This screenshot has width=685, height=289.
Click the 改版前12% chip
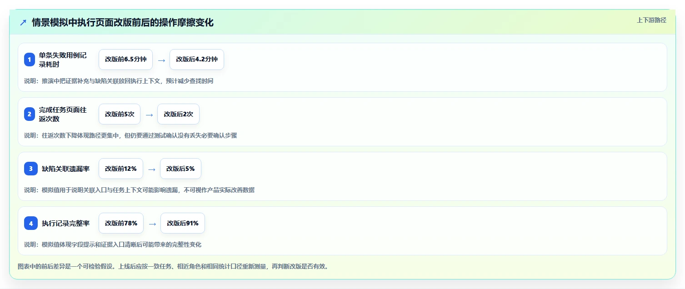point(121,169)
